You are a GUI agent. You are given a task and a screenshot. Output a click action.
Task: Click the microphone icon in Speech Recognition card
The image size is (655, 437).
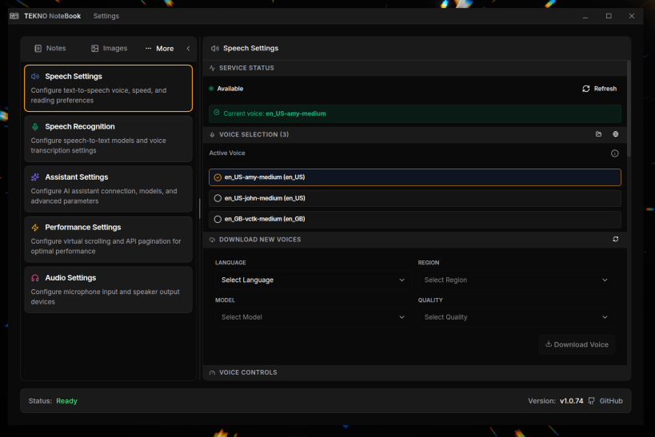point(35,126)
